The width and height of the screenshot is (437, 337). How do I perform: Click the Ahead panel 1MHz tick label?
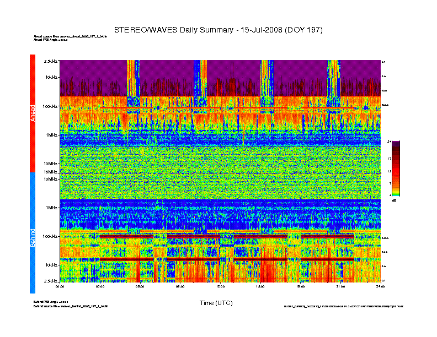point(52,135)
